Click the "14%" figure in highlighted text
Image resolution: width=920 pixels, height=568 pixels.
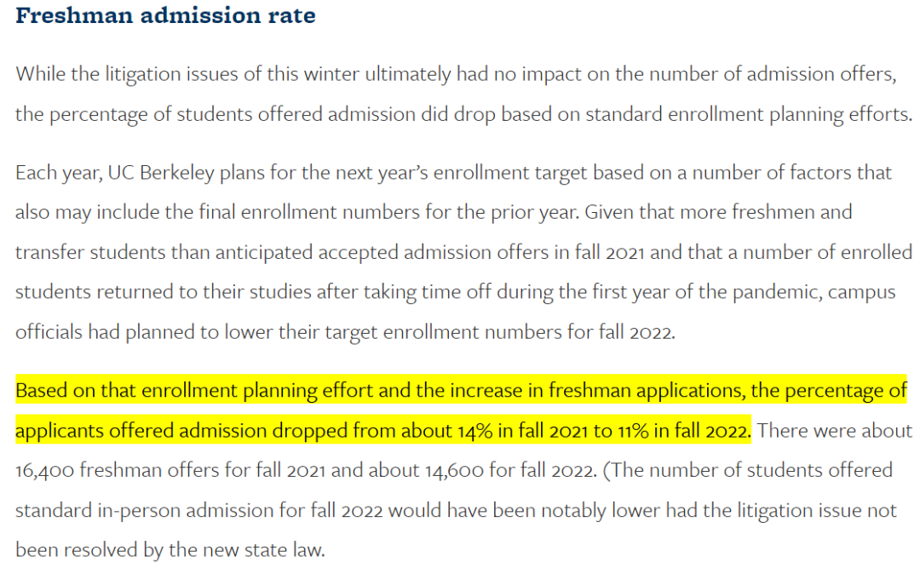pyautogui.click(x=475, y=431)
